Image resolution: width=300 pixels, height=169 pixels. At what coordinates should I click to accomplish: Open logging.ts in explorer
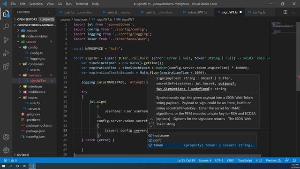[37, 58]
